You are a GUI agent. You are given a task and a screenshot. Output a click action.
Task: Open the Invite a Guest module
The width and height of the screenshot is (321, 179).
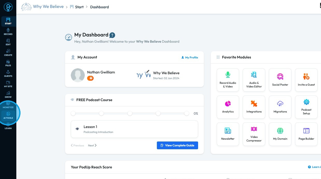click(306, 80)
